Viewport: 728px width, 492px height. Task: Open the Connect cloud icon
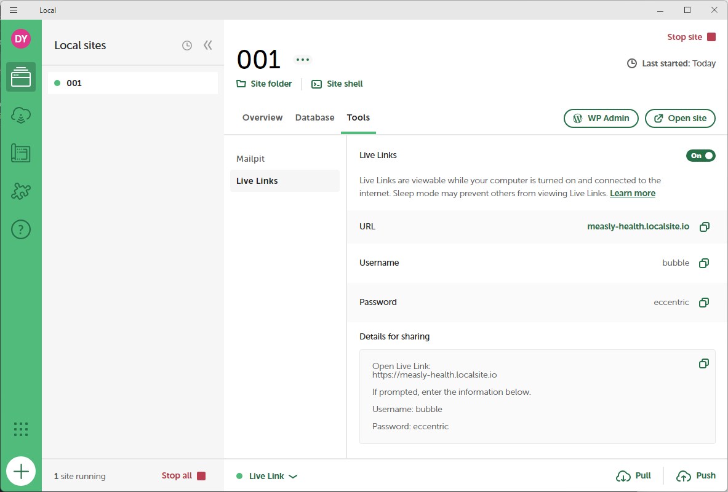pyautogui.click(x=21, y=115)
